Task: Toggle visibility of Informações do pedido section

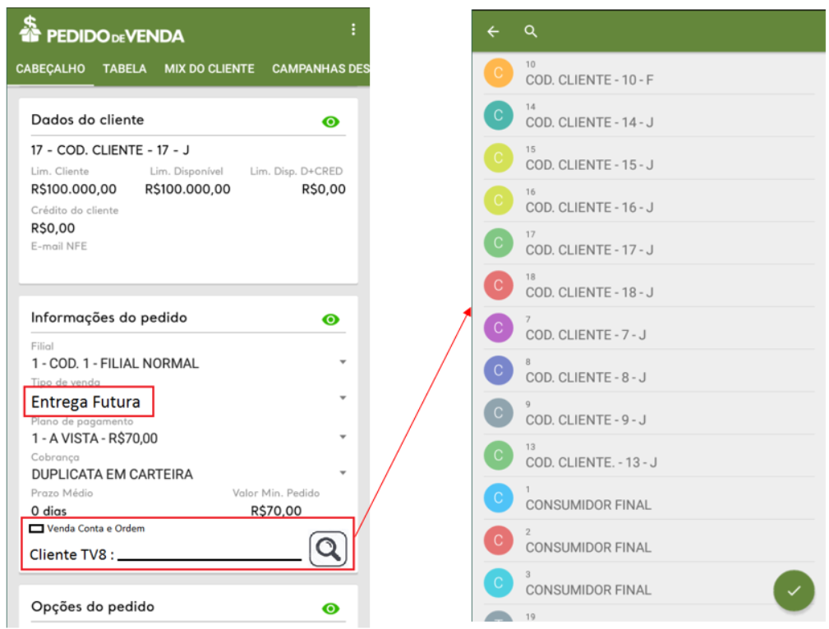Action: click(330, 319)
